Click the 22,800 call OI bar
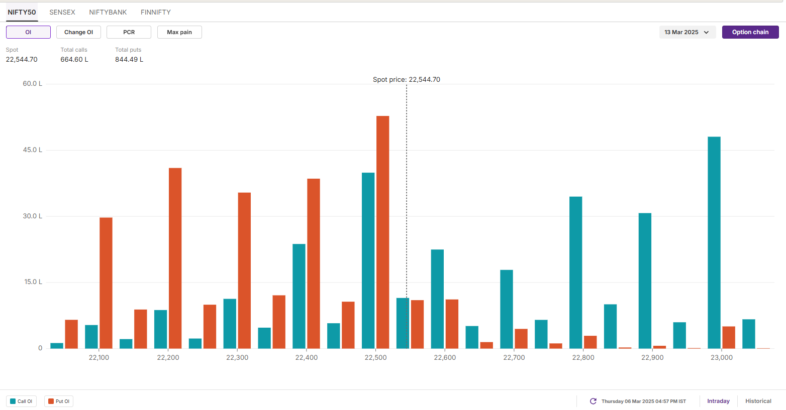Viewport: 786px width, 410px height. pyautogui.click(x=576, y=272)
